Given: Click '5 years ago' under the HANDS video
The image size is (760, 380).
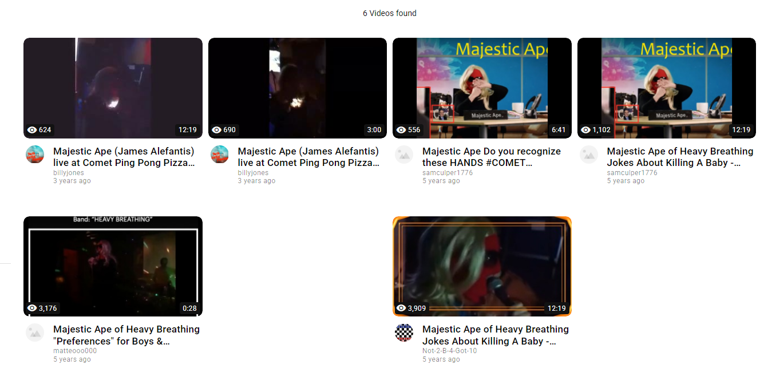Looking at the screenshot, I should 441,181.
